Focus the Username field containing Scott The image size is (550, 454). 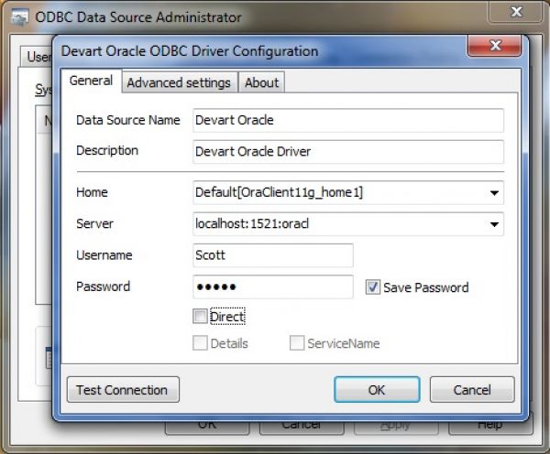tap(273, 255)
